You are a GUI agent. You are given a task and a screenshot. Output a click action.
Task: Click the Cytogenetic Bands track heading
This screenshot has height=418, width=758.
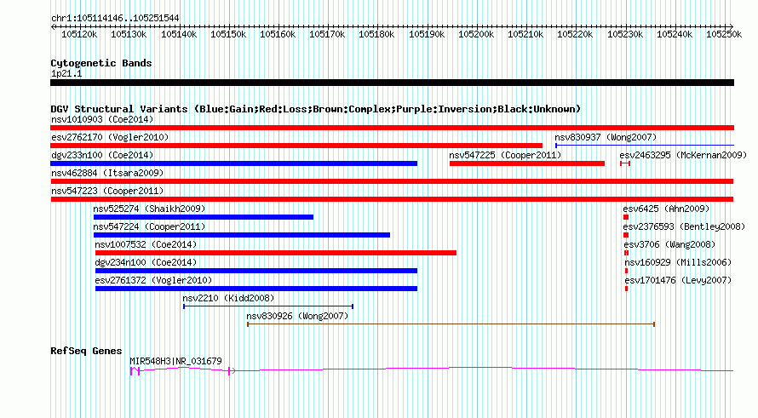coord(101,63)
